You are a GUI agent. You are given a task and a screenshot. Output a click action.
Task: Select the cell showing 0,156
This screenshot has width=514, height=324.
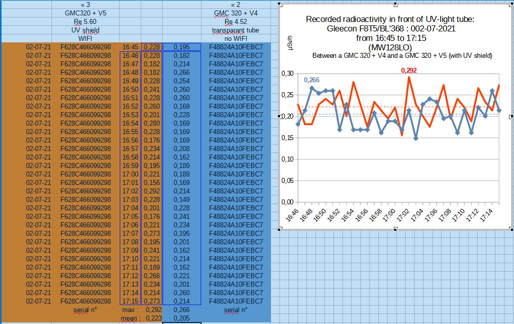151,182
